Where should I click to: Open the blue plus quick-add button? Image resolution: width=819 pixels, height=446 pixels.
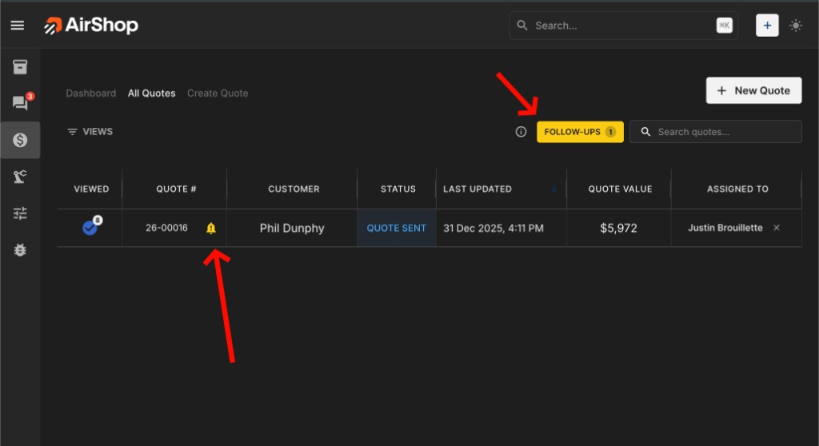(x=767, y=26)
